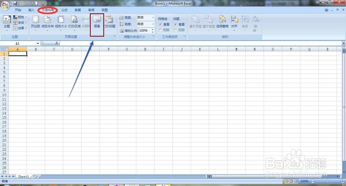Screen dimensions: 346x186
Task: Open the Rotate (旋转) menu
Action: pos(256,24)
